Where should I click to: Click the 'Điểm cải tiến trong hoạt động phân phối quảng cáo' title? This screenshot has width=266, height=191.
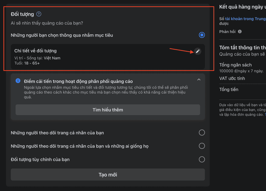[78, 81]
